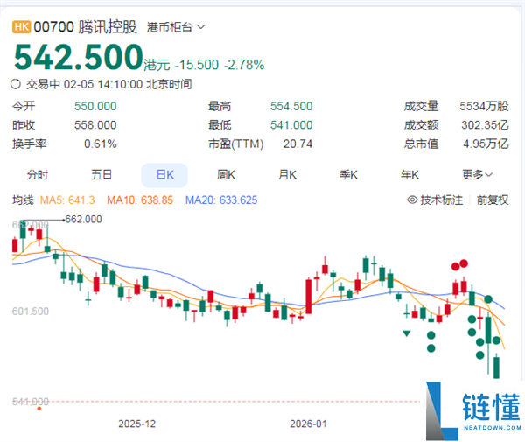The height and width of the screenshot is (442, 525).
Task: Click the -2.78% change percentage
Action: [x=244, y=65]
